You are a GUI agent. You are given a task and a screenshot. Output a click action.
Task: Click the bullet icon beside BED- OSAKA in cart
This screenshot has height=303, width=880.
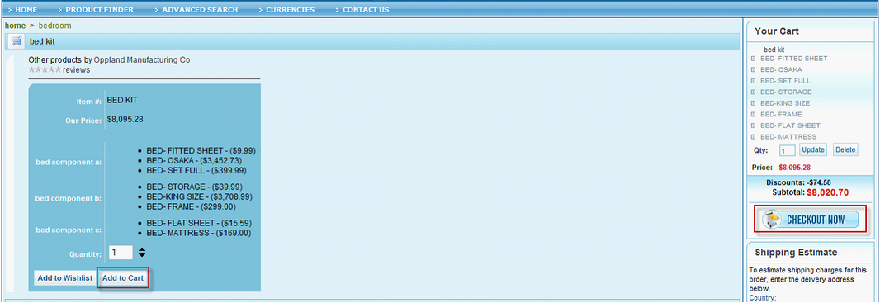pos(753,69)
